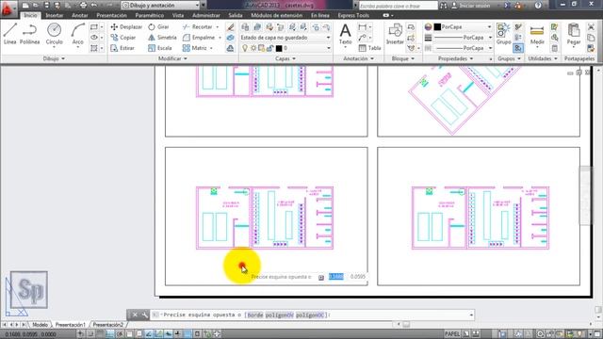Open layer properties manager icon
Viewport: 603px width, 339px height.
(x=245, y=27)
